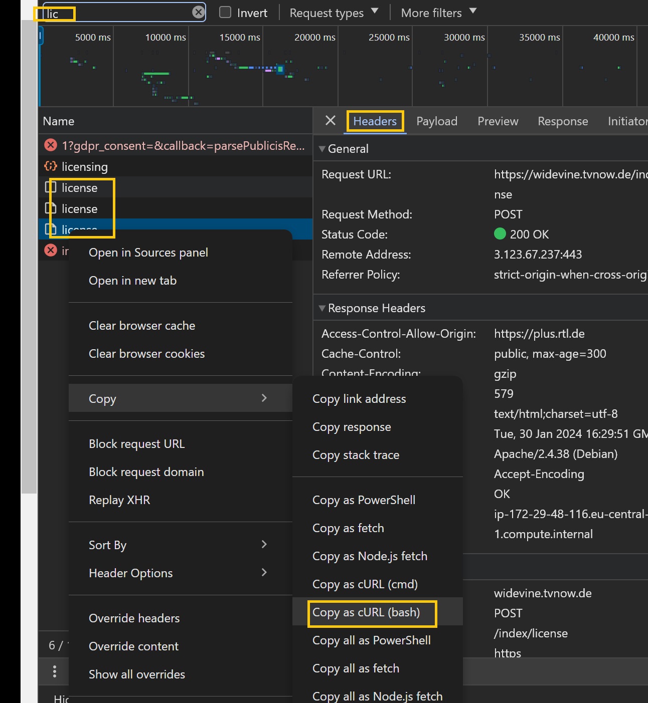Collapse the General section
648x703 pixels.
coord(322,149)
